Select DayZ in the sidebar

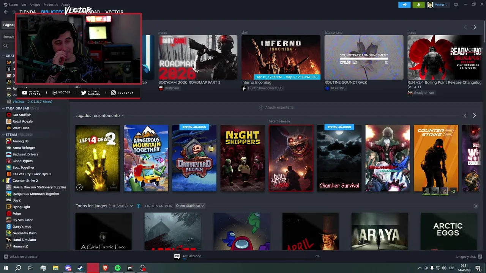click(16, 200)
